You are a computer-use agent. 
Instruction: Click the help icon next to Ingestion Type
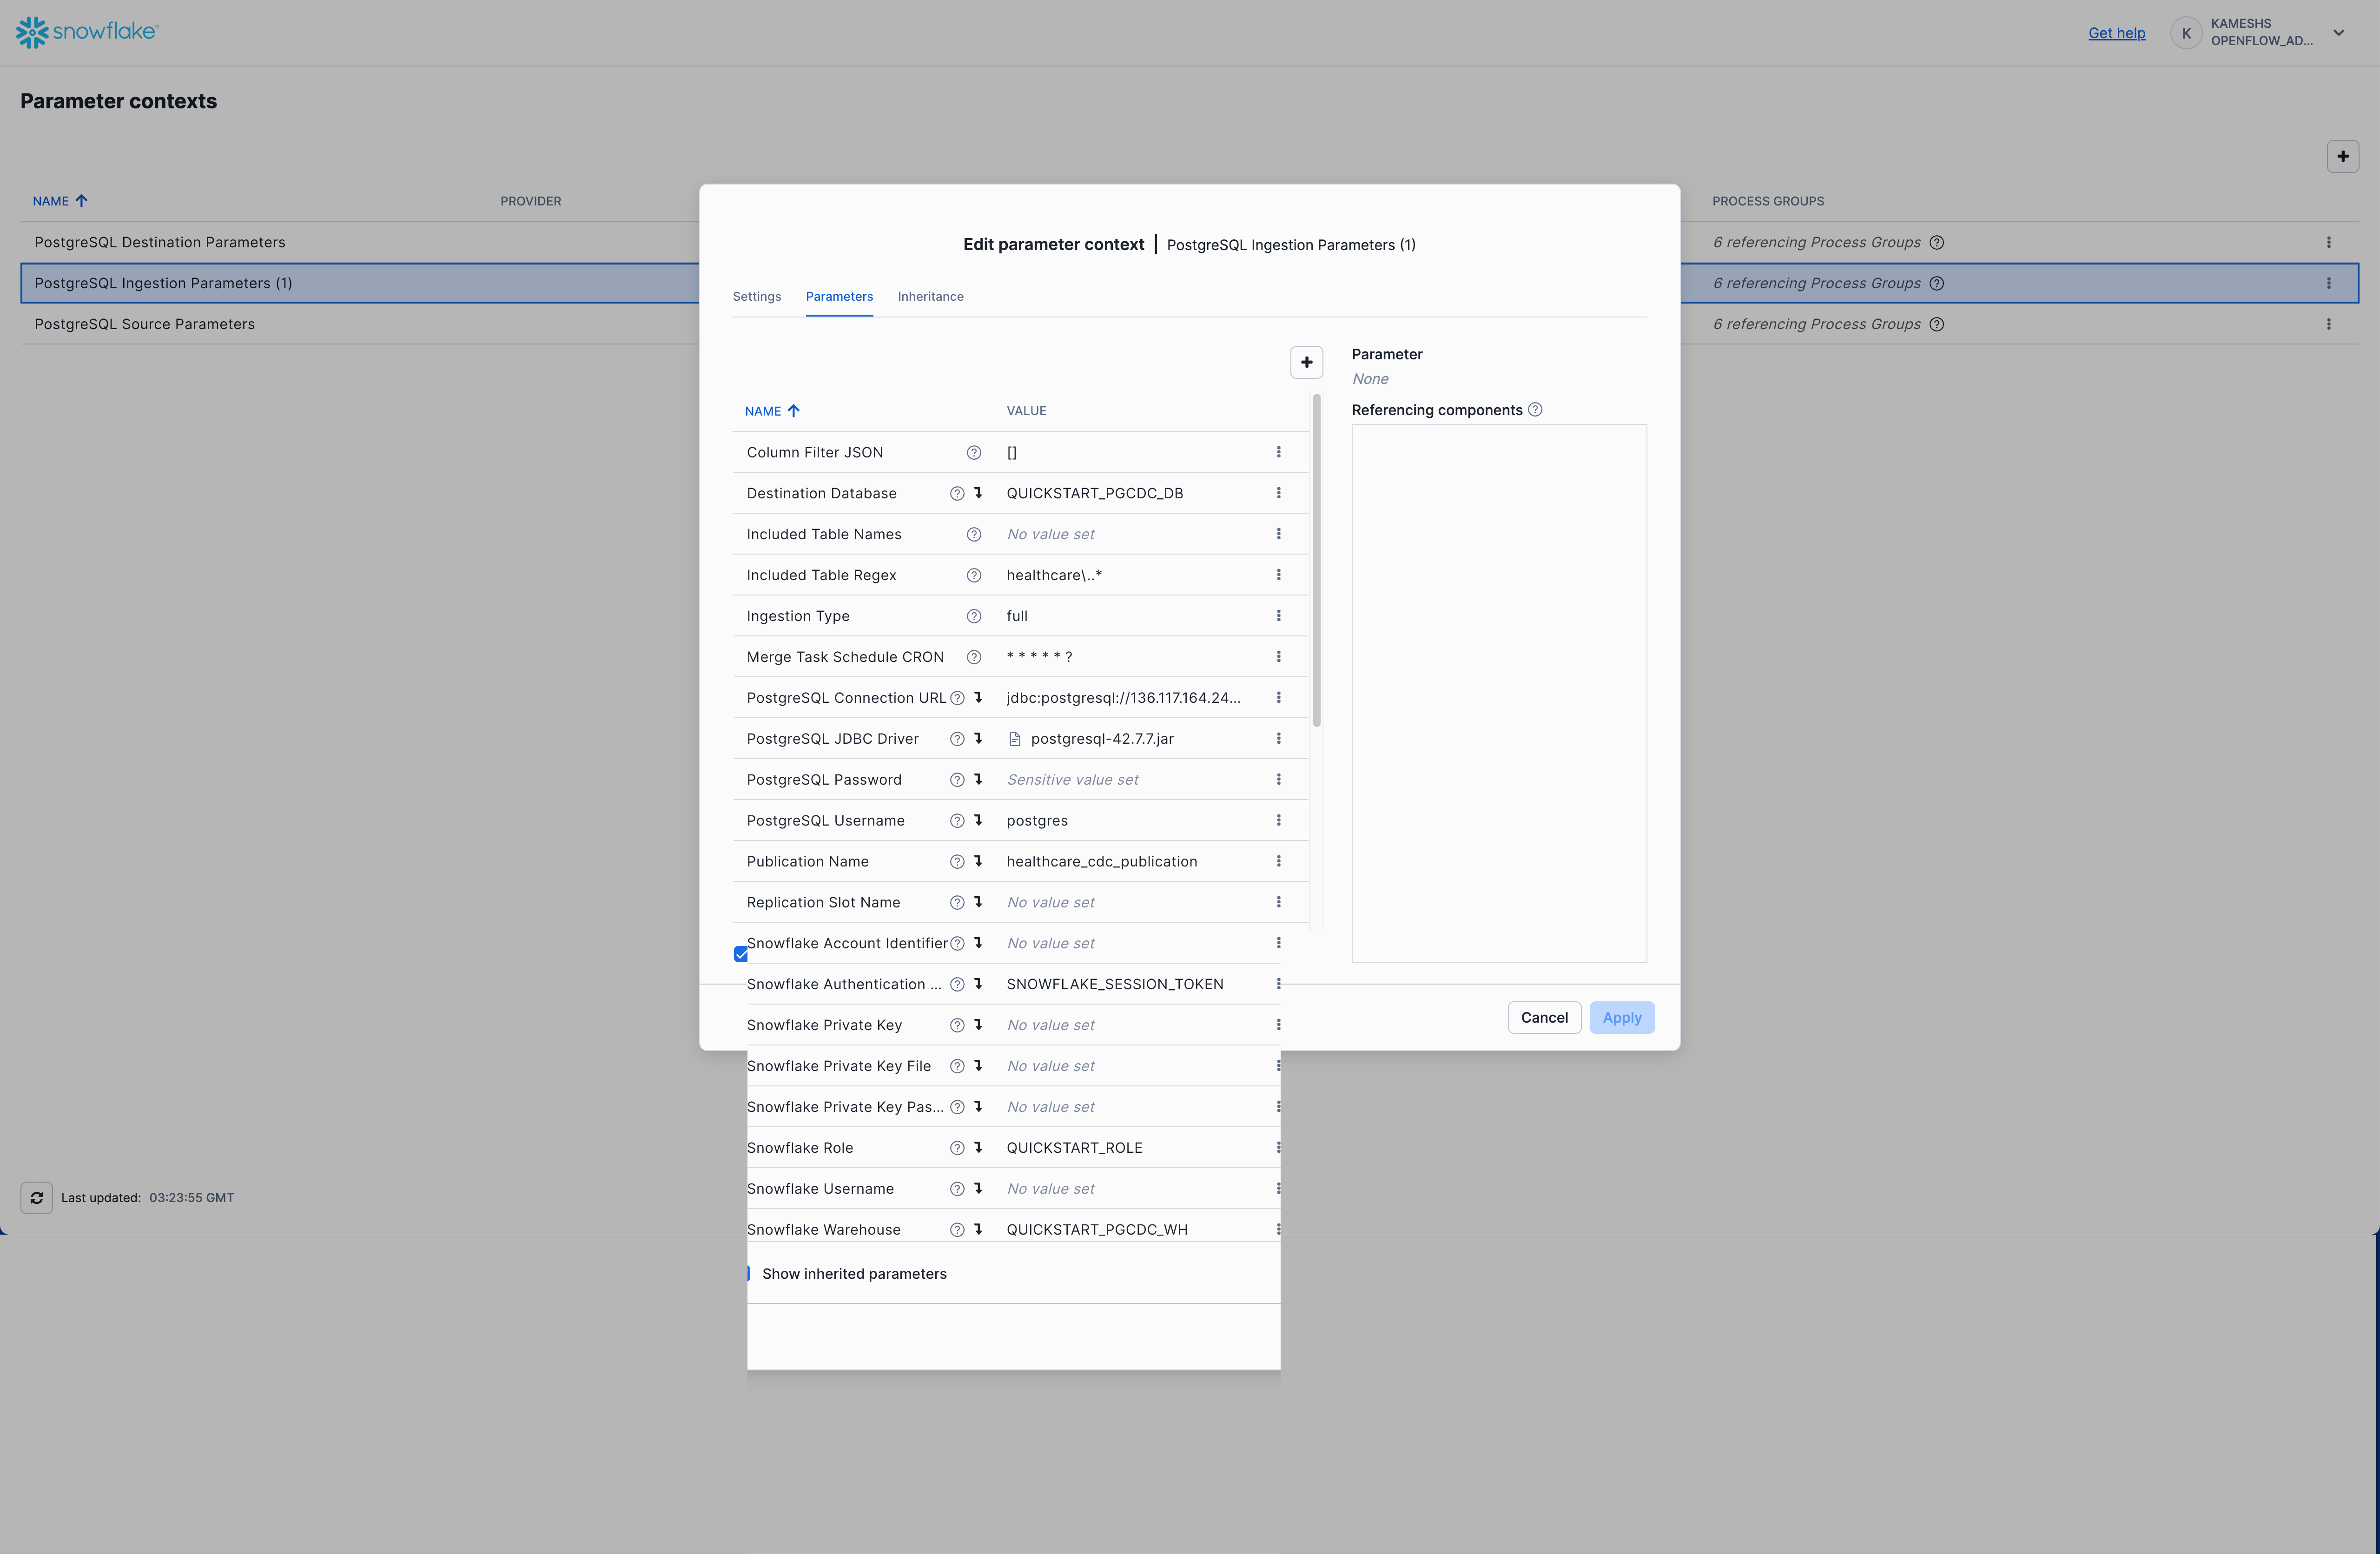click(973, 616)
